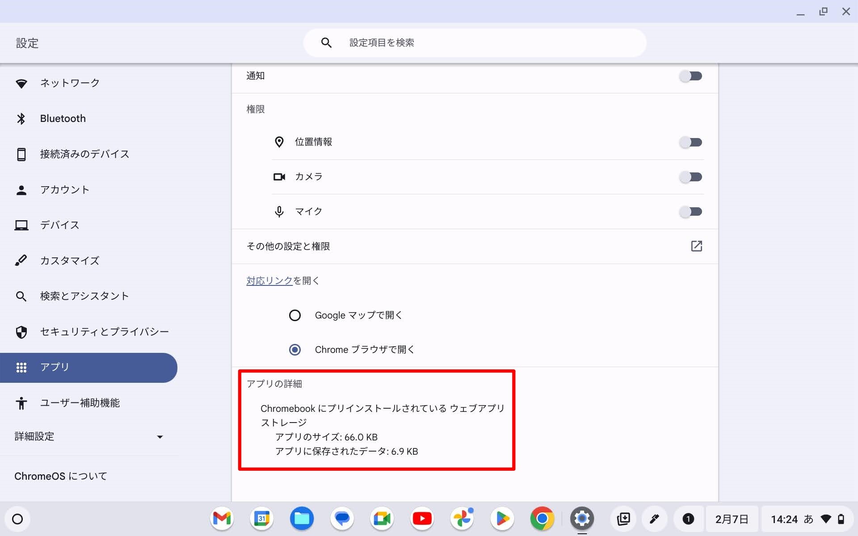This screenshot has height=536, width=858.
Task: Focus the 設定項目を検索 search field
Action: coord(474,43)
